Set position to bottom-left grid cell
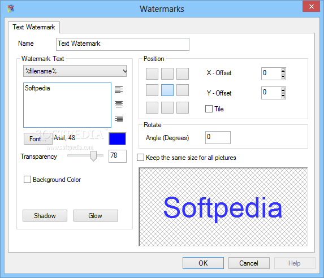Image resolution: width=324 pixels, height=278 pixels. pos(152,107)
